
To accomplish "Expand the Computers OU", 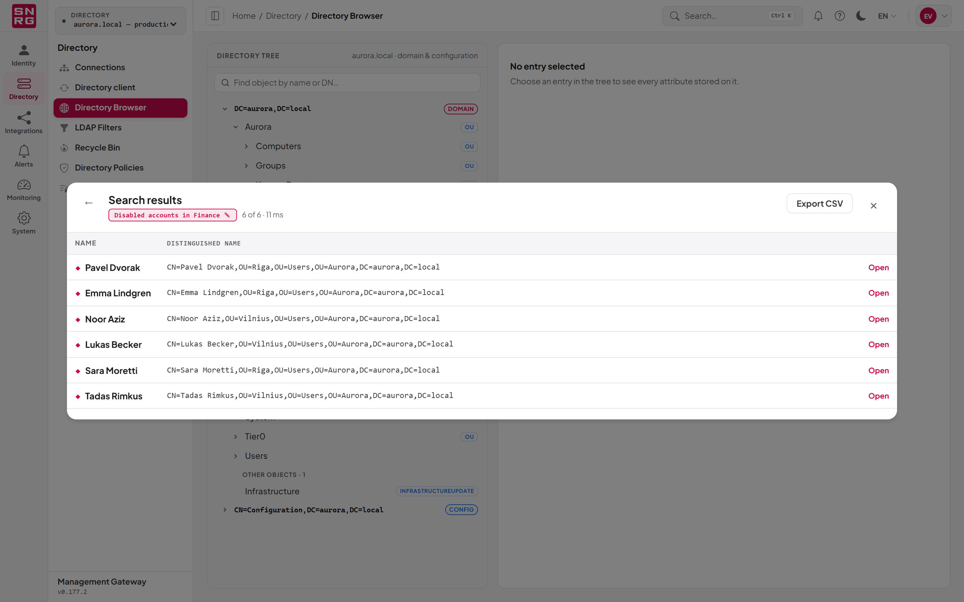I will [247, 146].
